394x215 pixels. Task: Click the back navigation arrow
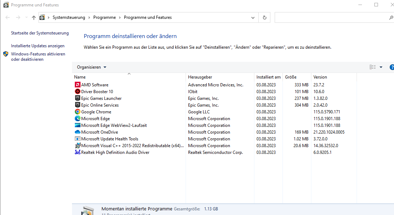pyautogui.click(x=7, y=17)
